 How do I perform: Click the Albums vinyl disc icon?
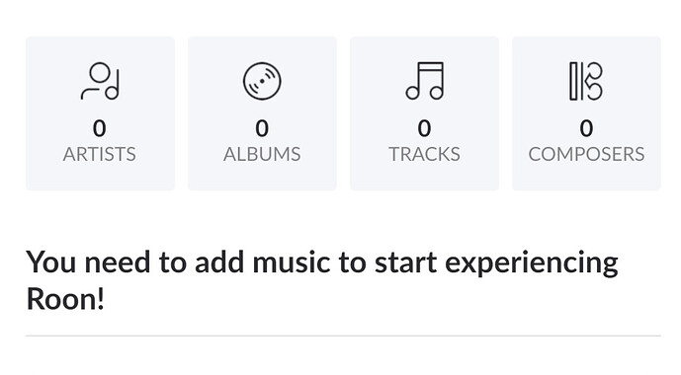[x=262, y=81]
